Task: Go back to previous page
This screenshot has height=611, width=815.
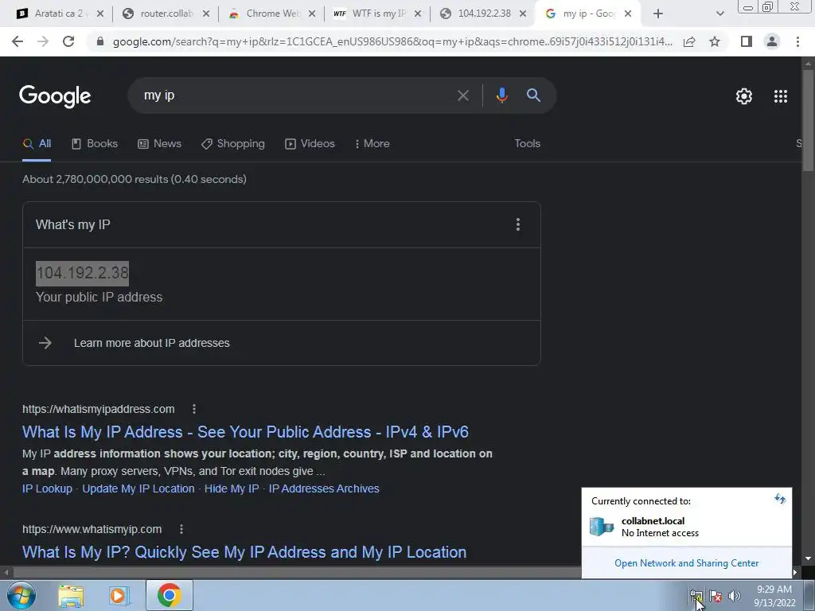Action: tap(18, 41)
